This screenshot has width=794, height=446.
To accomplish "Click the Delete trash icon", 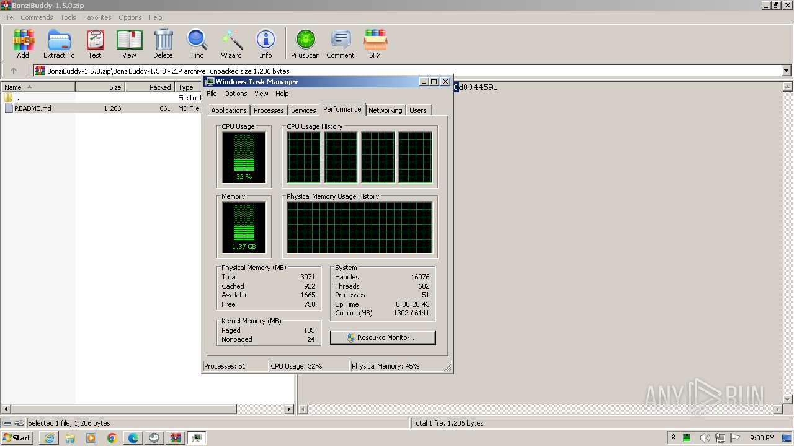I will pos(163,43).
